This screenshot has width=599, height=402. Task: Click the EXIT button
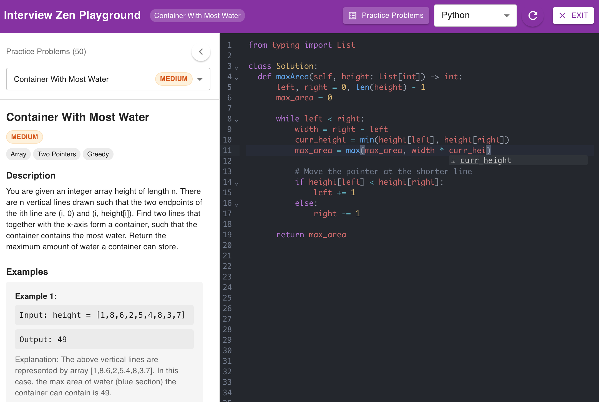[573, 16]
